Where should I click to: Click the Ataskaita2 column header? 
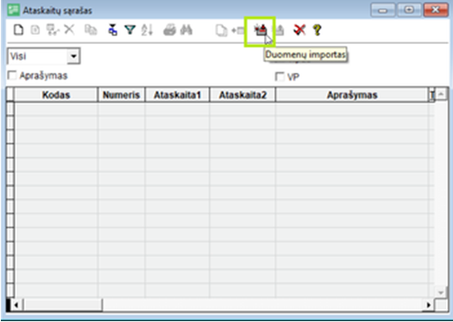click(x=242, y=95)
